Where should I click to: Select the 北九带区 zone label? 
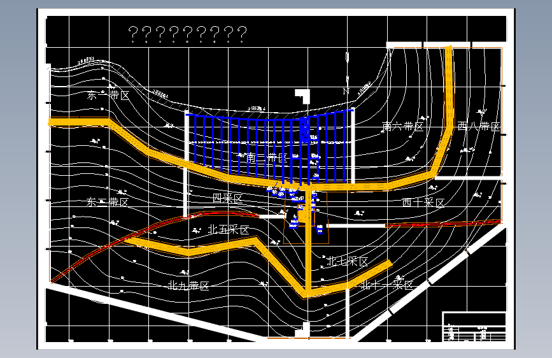pos(188,285)
